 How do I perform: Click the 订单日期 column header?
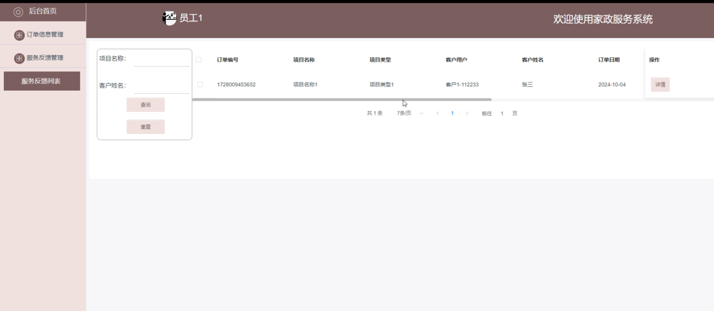coord(609,60)
